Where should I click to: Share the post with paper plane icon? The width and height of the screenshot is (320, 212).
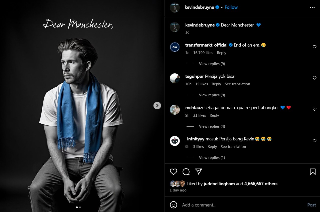[x=199, y=171]
